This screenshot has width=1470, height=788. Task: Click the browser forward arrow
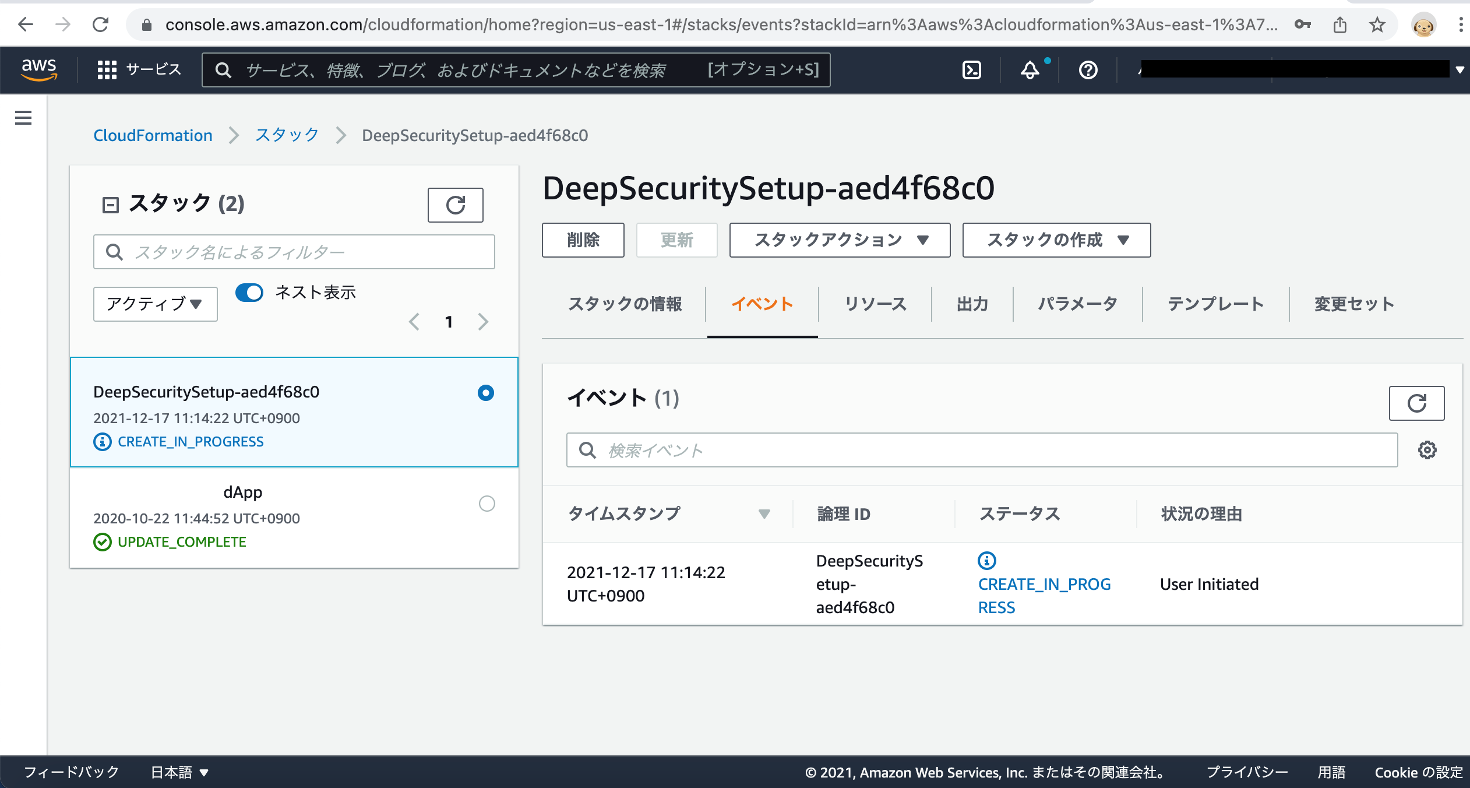(x=63, y=24)
